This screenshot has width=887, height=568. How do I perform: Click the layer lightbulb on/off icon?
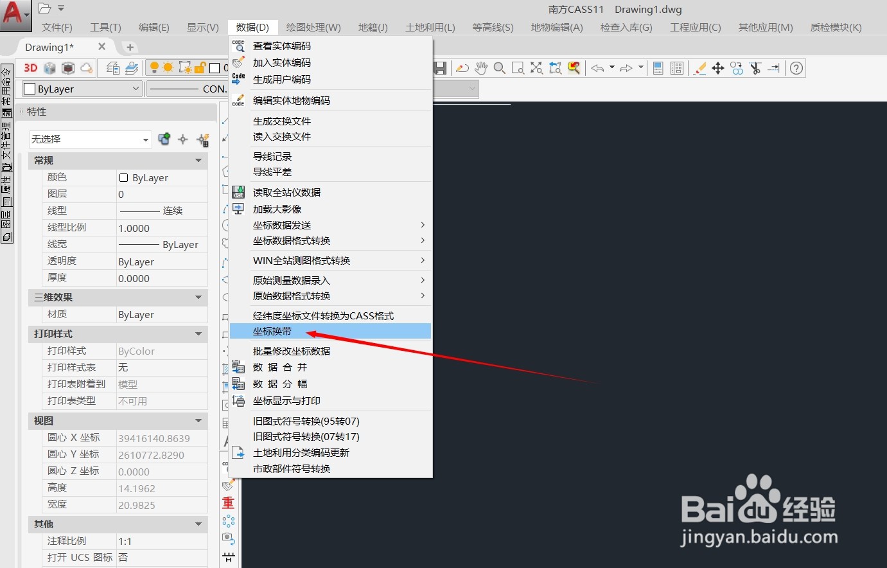[x=154, y=68]
